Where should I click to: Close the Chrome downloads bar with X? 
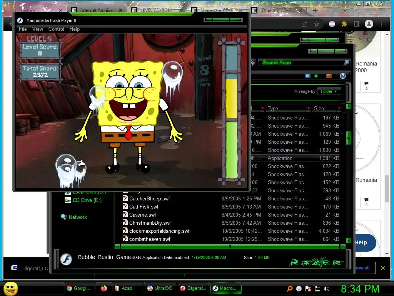383,268
